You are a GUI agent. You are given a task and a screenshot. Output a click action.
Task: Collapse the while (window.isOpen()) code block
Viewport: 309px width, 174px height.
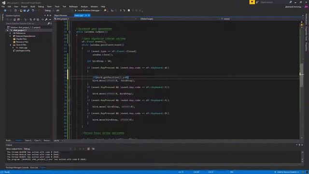70,32
